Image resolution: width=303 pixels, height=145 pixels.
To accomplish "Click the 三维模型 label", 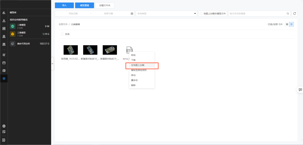I will pyautogui.click(x=21, y=32).
